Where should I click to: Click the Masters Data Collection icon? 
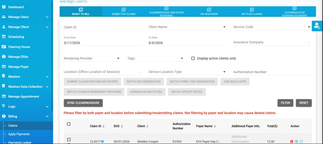coord(3,86)
